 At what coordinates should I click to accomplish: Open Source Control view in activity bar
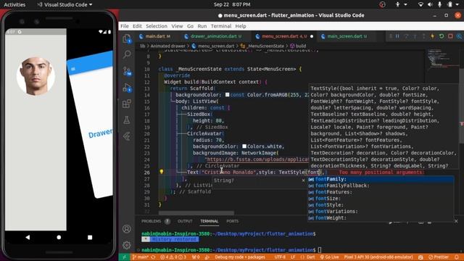[127, 71]
